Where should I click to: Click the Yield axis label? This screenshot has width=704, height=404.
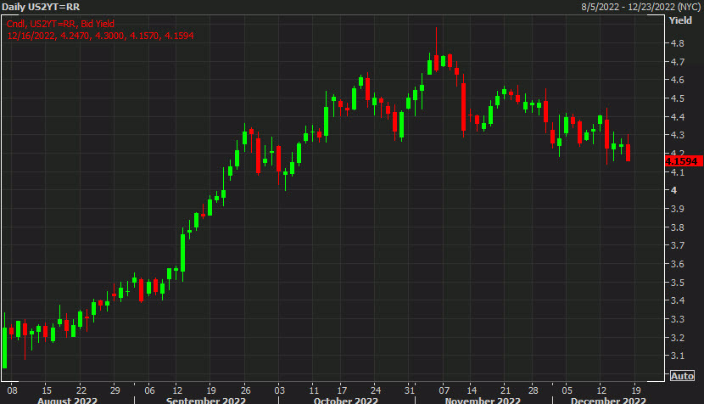(x=680, y=19)
